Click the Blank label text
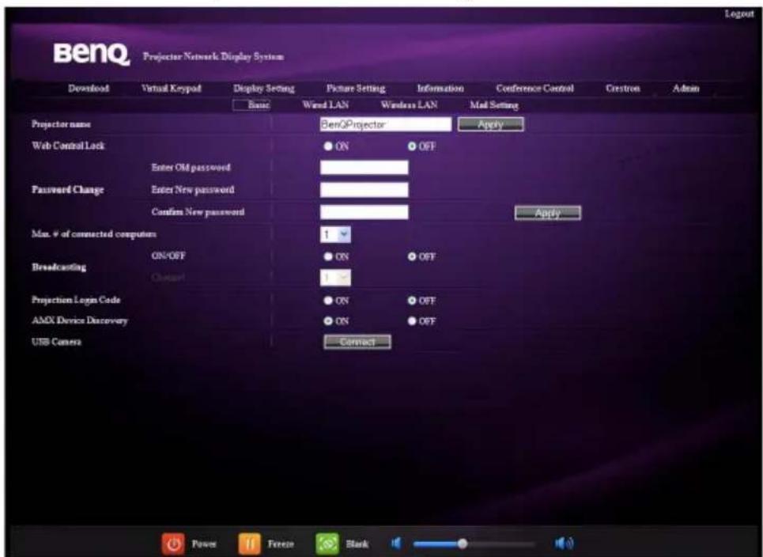Image resolution: width=763 pixels, height=557 pixels. [x=357, y=544]
